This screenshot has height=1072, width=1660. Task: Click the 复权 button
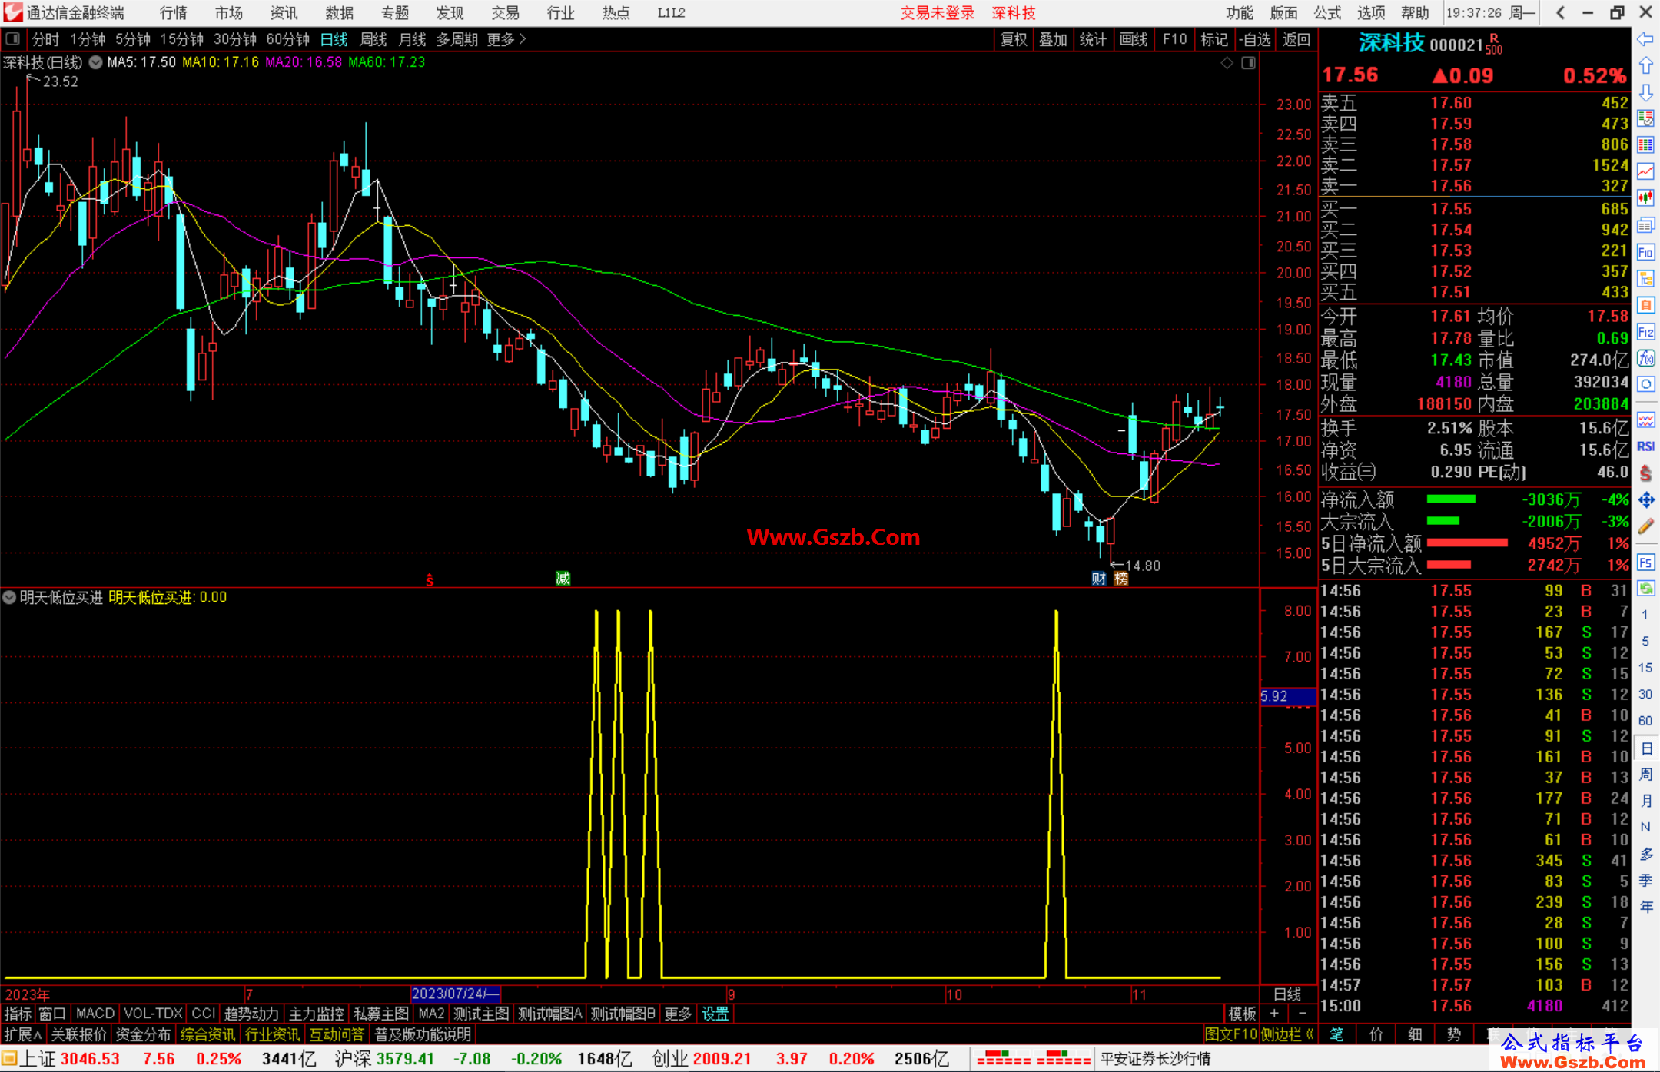[1013, 39]
